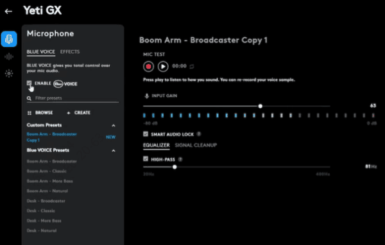This screenshot has width=385, height=245.
Task: Toggle the Smart Audio Lock checkbox
Action: click(x=146, y=134)
